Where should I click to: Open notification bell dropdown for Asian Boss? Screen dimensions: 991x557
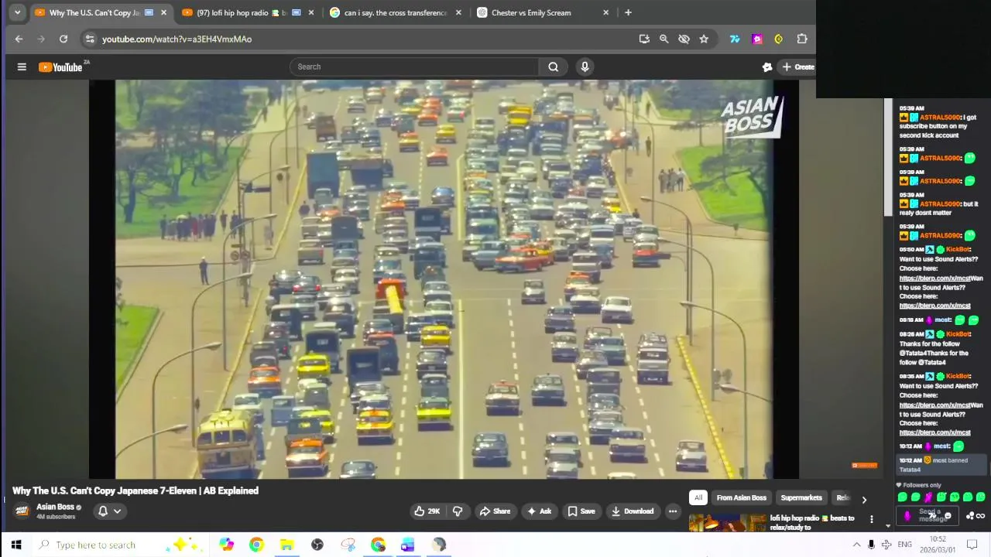coord(109,511)
